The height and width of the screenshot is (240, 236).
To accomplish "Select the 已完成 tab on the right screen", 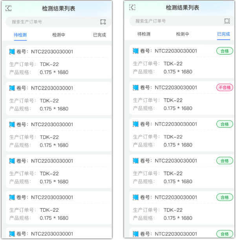I will pos(223,34).
